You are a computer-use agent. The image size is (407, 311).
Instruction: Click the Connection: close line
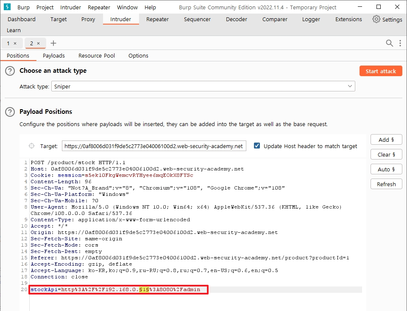pos(59,277)
